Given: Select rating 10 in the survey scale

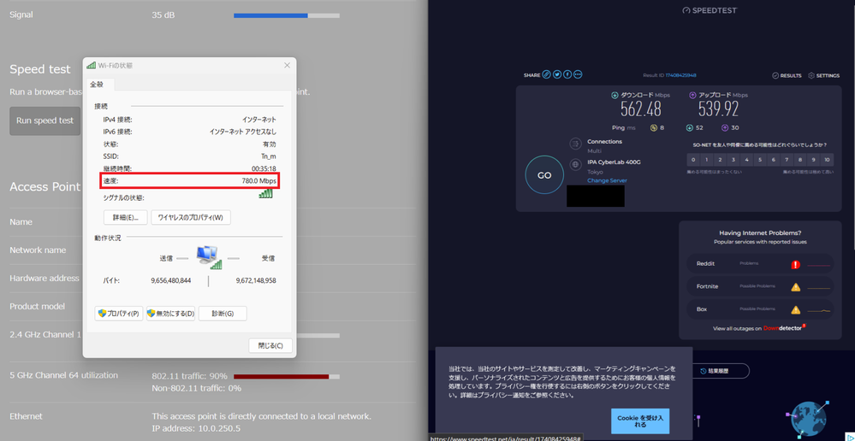Looking at the screenshot, I should 827,160.
